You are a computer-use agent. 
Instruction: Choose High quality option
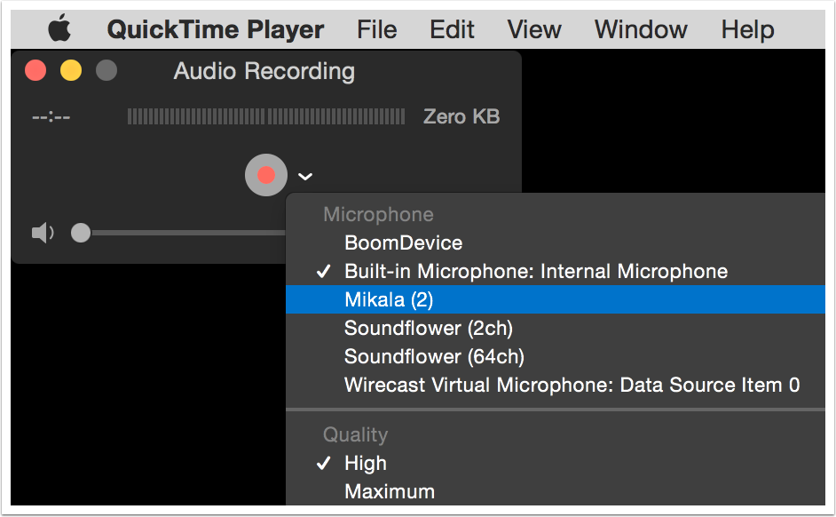pyautogui.click(x=365, y=464)
